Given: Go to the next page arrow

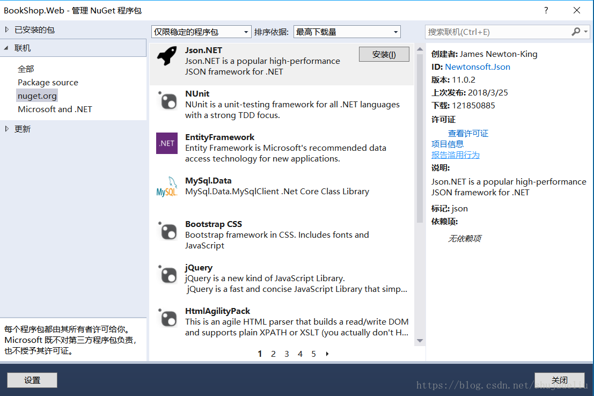Looking at the screenshot, I should tap(327, 354).
